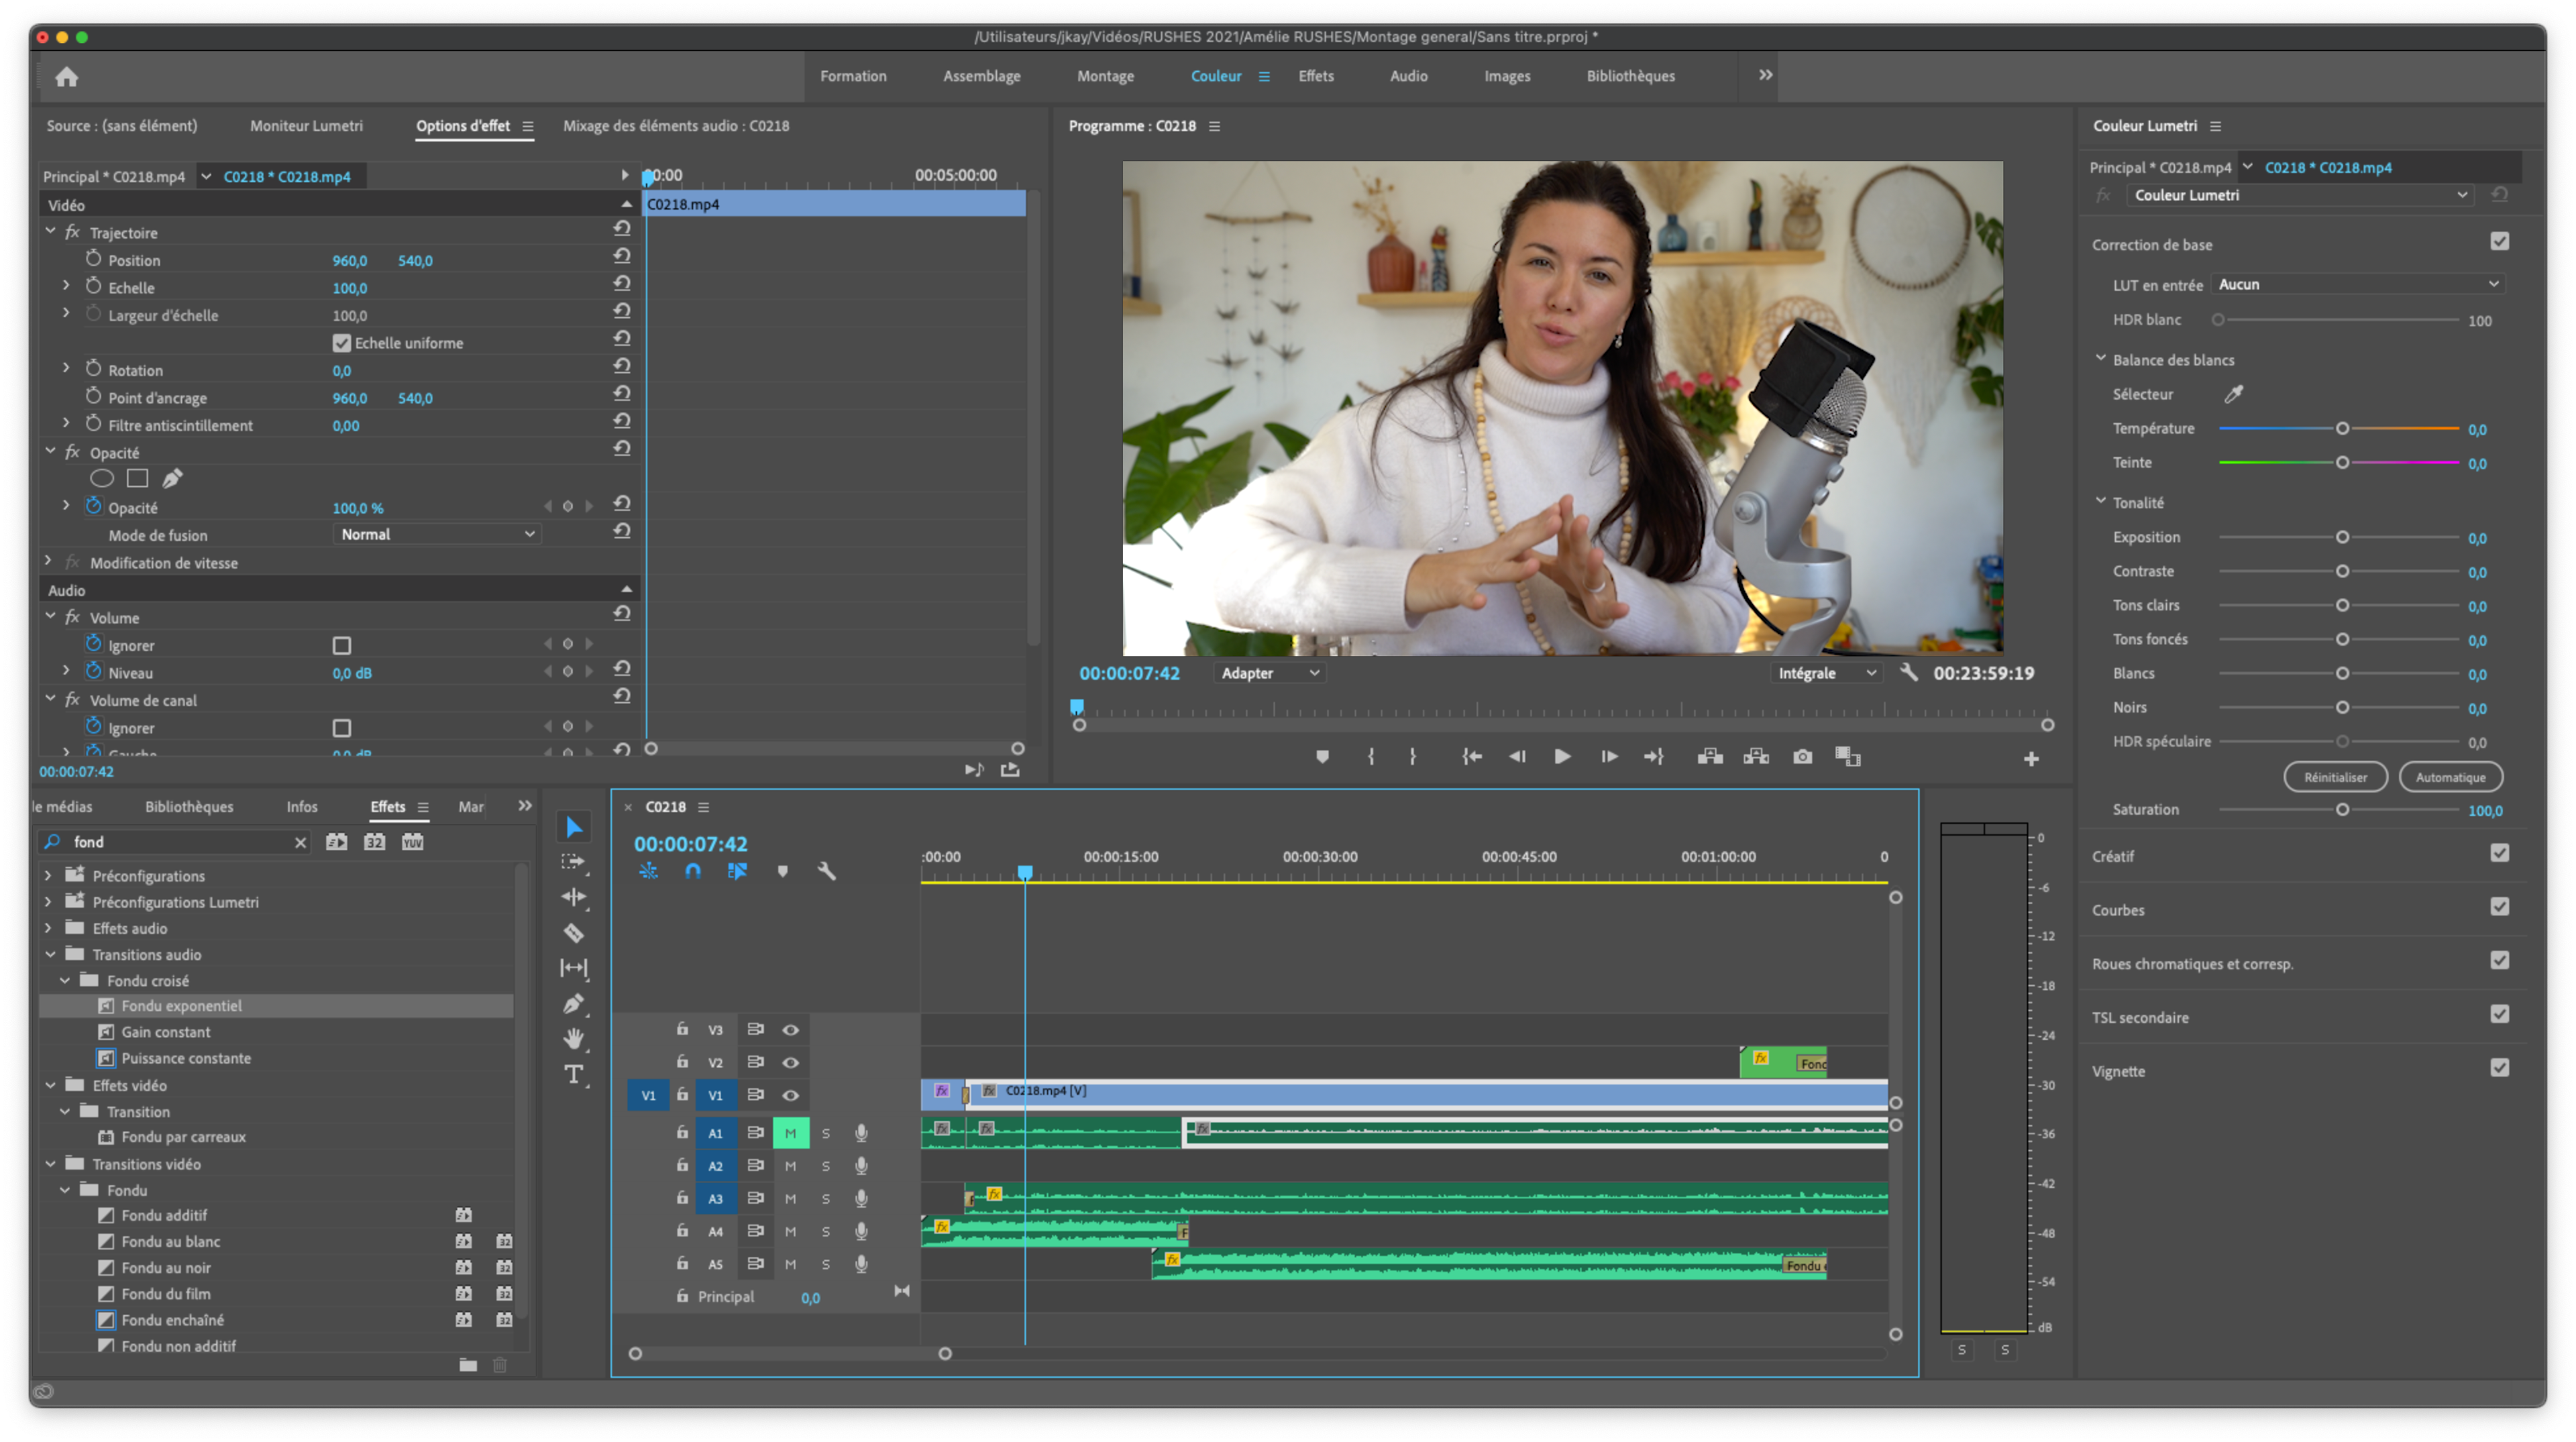The image size is (2576, 1442).
Task: Open Mixage des éléments audio tab
Action: (676, 126)
